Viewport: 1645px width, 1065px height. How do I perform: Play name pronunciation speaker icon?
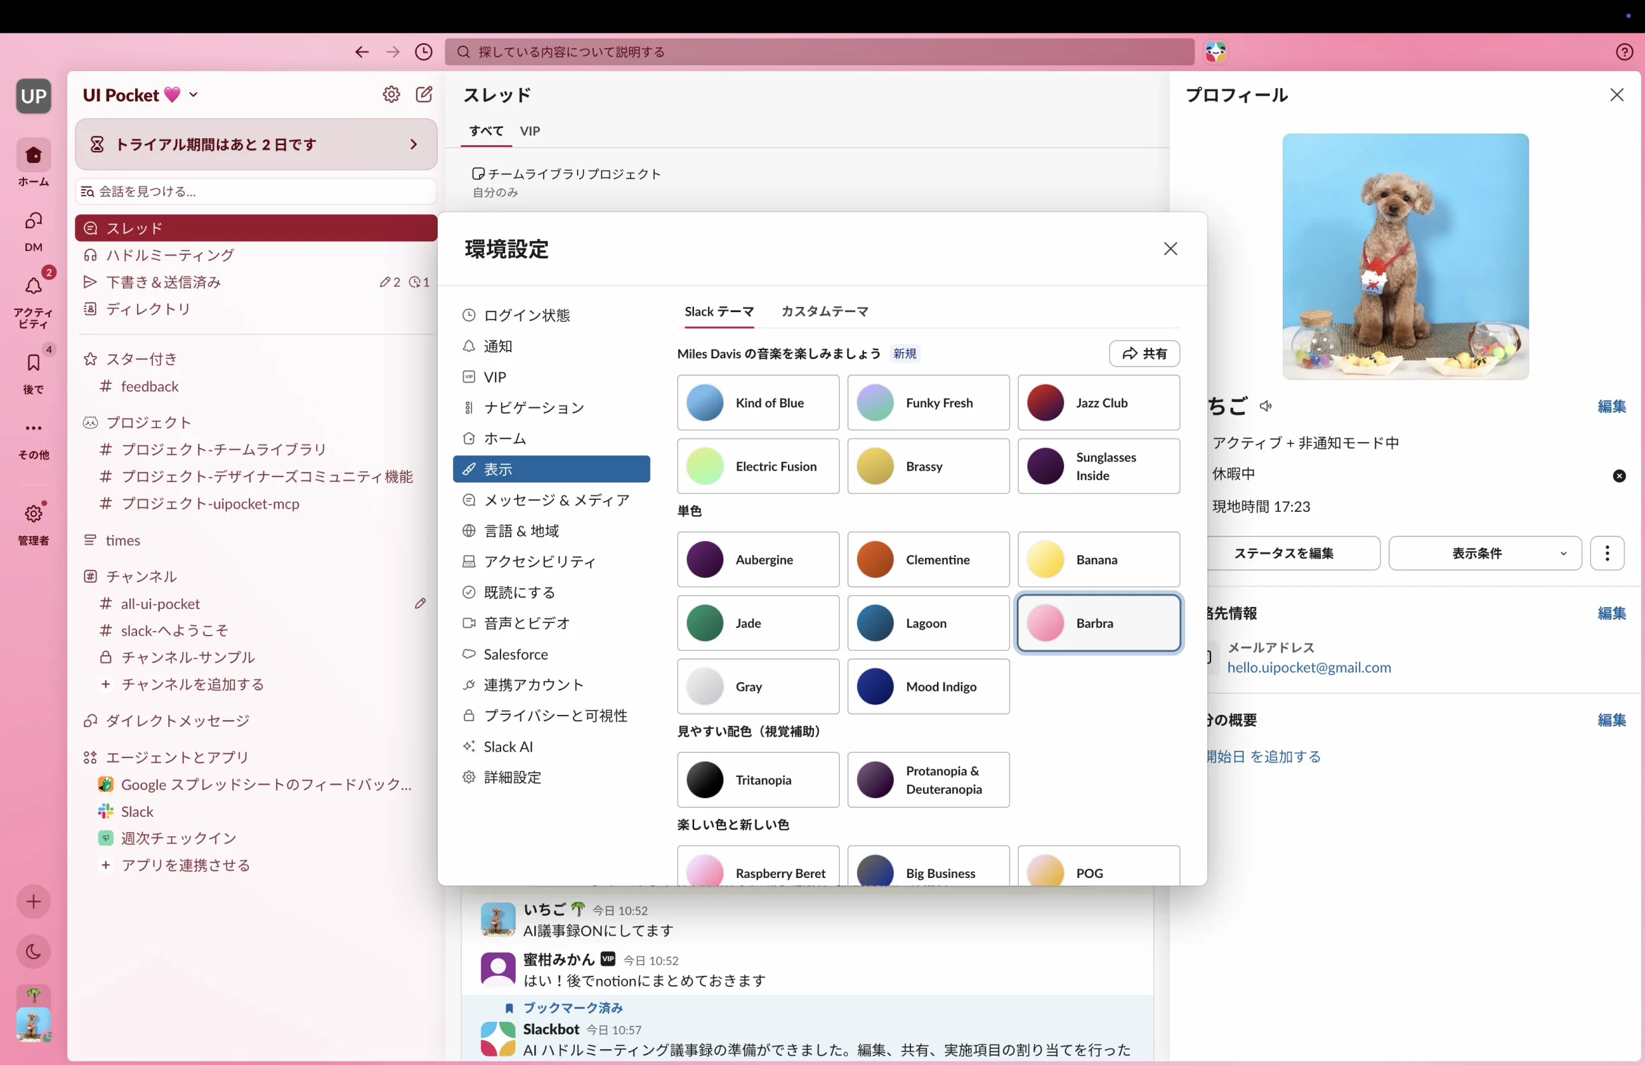point(1265,406)
